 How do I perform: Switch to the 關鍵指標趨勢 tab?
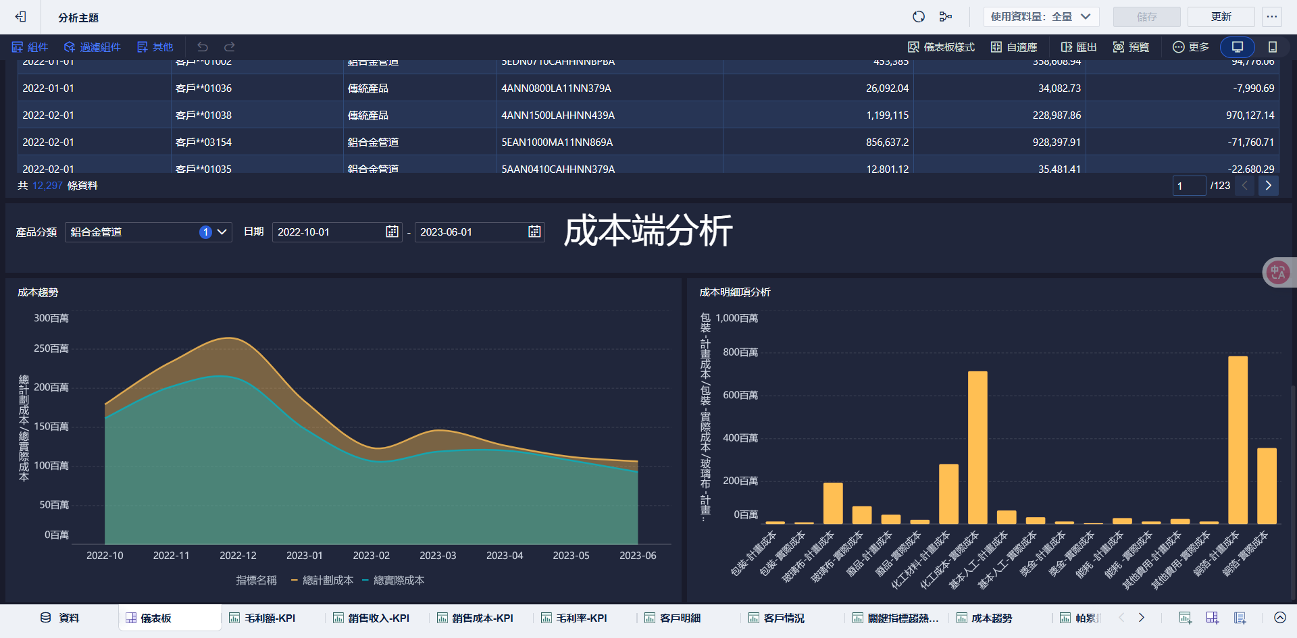coord(895,618)
